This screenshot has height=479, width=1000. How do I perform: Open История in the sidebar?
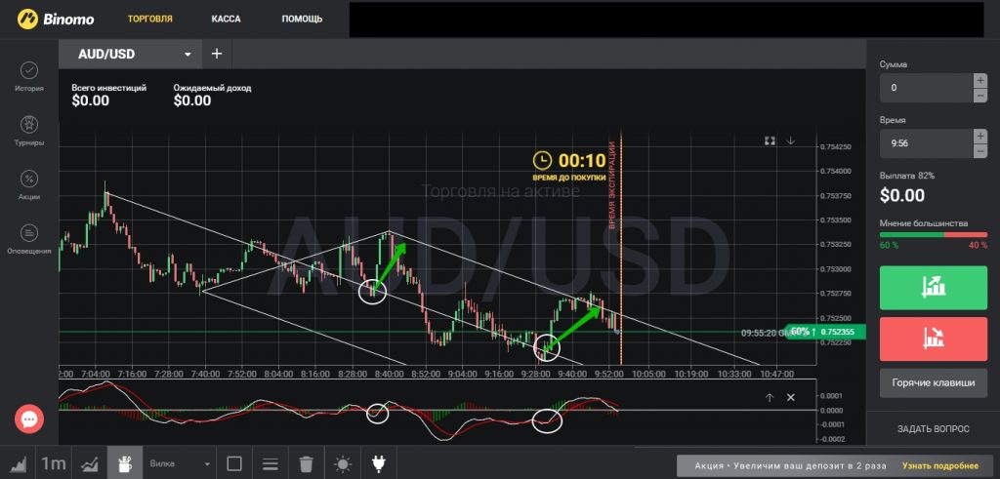(x=29, y=77)
